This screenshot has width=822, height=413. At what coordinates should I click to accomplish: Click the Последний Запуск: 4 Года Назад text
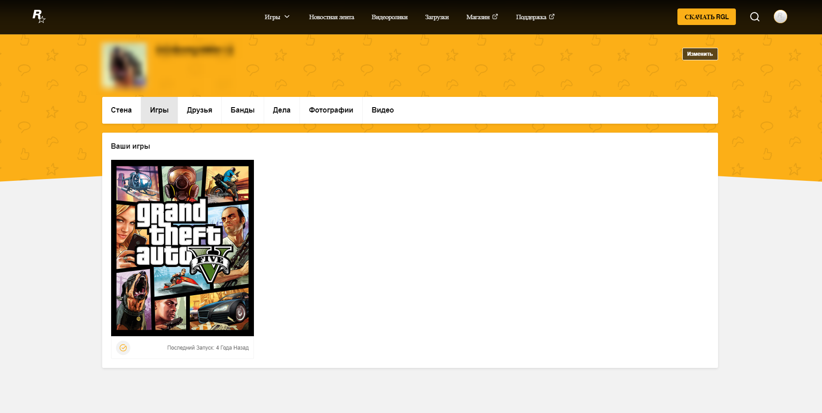pyautogui.click(x=208, y=348)
